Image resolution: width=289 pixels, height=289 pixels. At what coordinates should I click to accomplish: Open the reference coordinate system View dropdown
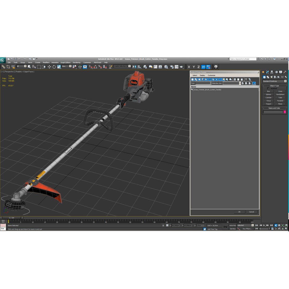coord(70,66)
